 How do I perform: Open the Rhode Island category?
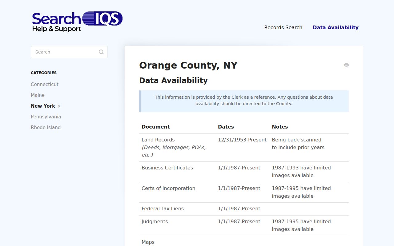pyautogui.click(x=46, y=127)
